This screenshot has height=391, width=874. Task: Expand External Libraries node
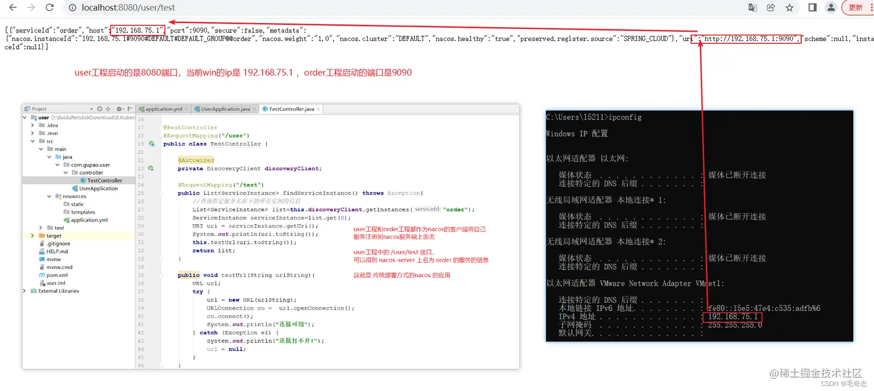pyautogui.click(x=25, y=291)
